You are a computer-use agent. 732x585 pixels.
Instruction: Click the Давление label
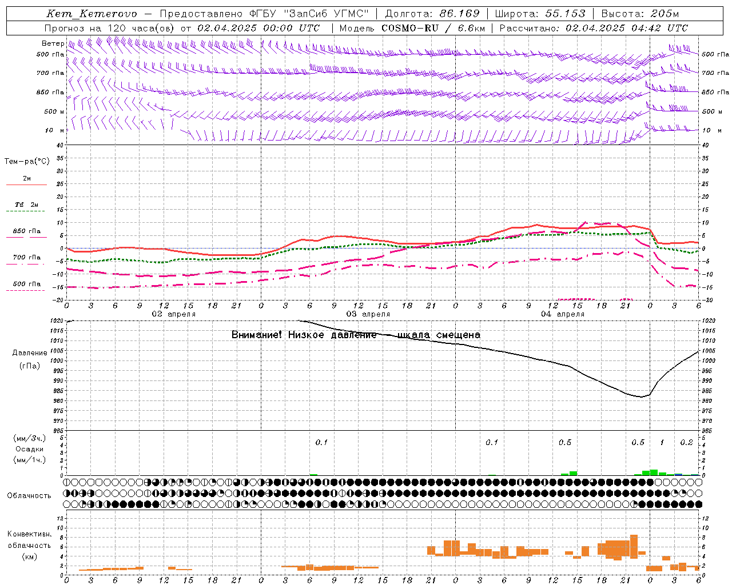point(30,353)
